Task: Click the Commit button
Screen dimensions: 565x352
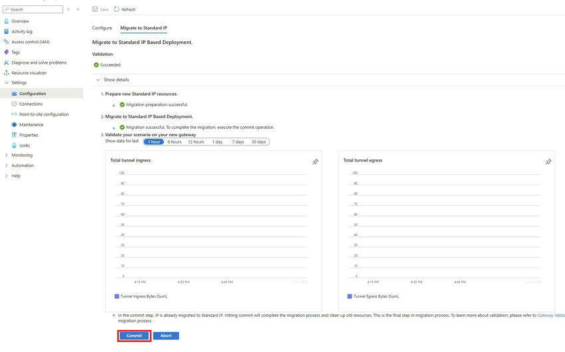Action: (x=134, y=335)
